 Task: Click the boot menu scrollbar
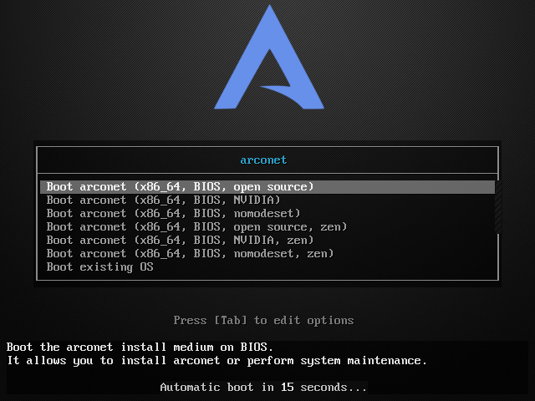(498, 207)
